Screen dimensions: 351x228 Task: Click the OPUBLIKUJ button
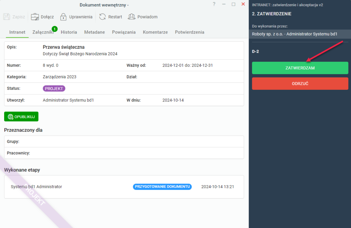coord(21,117)
